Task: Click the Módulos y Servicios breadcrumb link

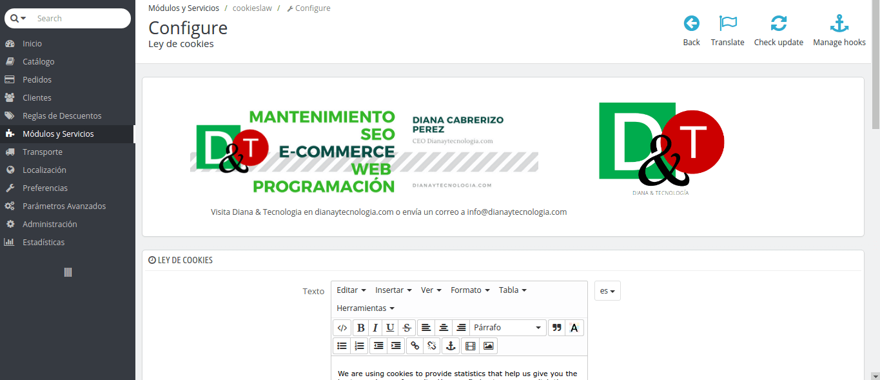Action: (184, 8)
